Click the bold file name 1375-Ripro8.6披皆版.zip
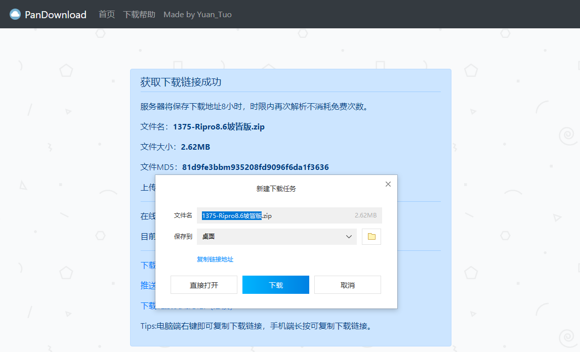 (219, 127)
